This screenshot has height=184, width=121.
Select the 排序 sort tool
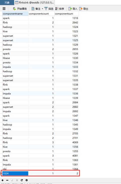(x=60, y=9)
